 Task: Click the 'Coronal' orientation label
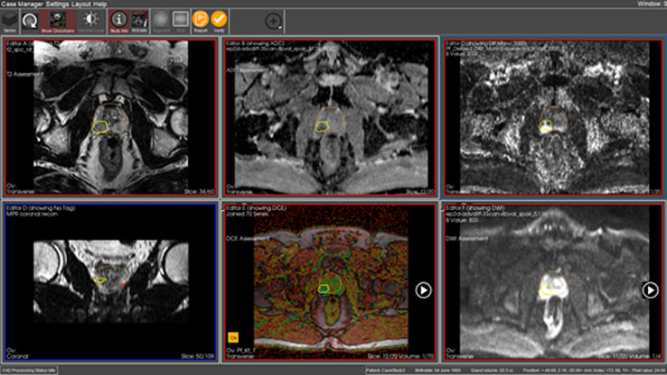tap(17, 356)
